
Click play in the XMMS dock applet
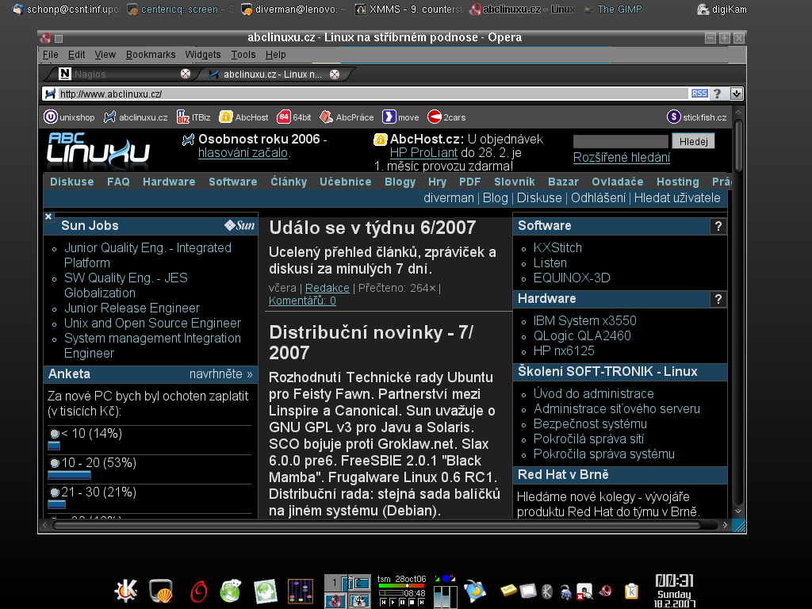click(x=392, y=603)
